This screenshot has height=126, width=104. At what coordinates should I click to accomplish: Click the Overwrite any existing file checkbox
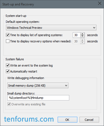pyautogui.click(x=9, y=104)
